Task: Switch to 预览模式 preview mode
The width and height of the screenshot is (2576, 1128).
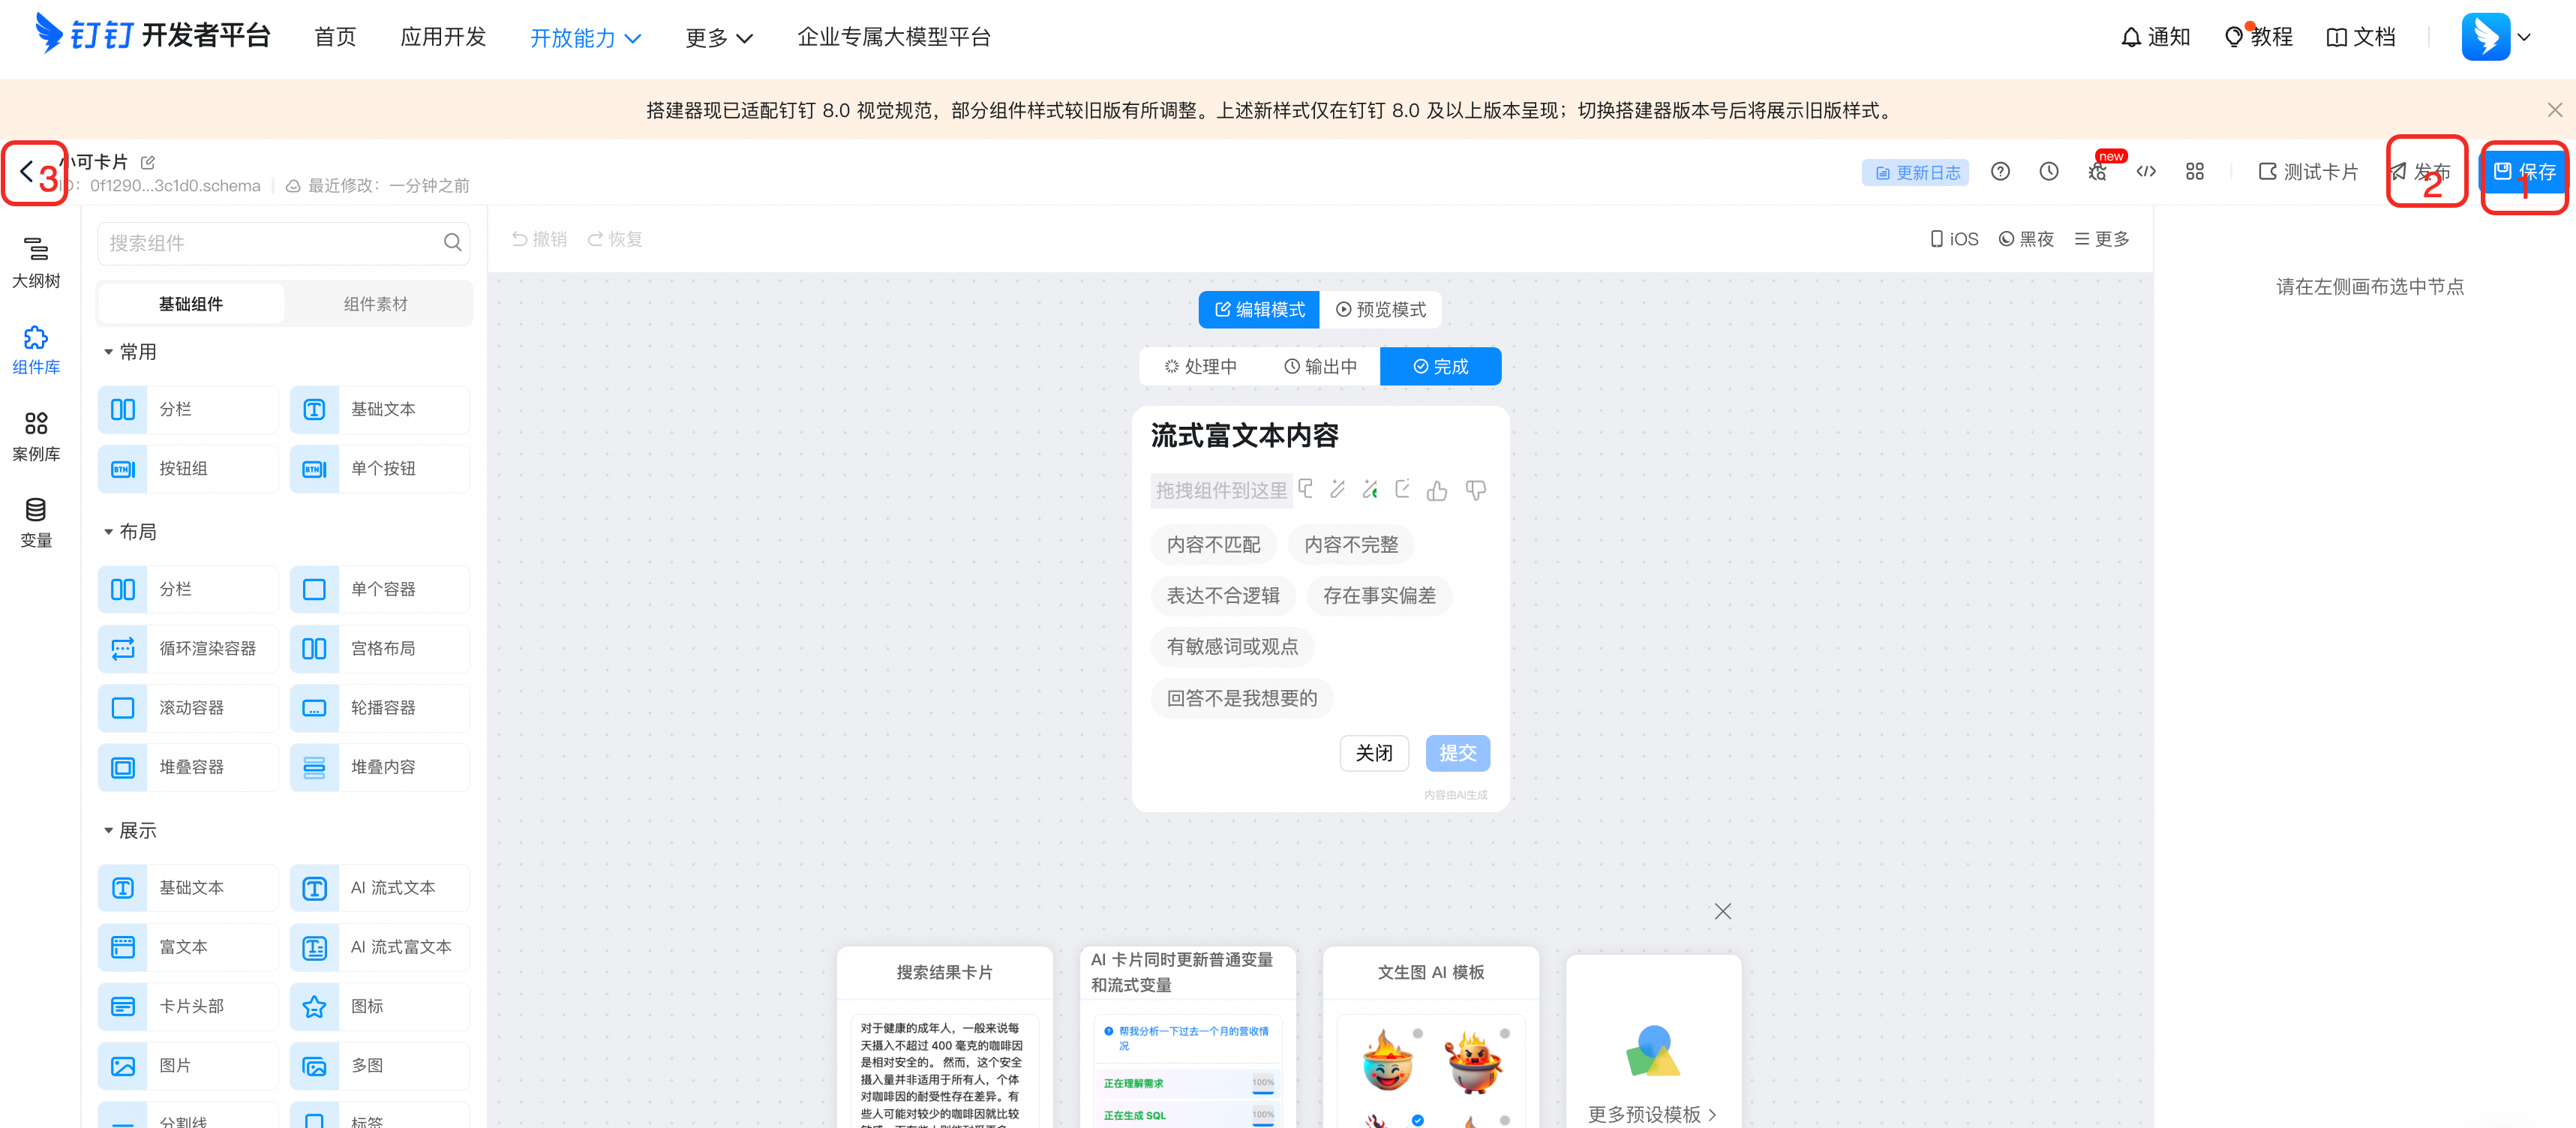Action: tap(1380, 309)
